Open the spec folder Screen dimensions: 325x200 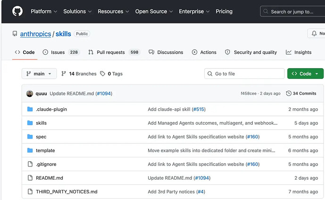[41, 137]
